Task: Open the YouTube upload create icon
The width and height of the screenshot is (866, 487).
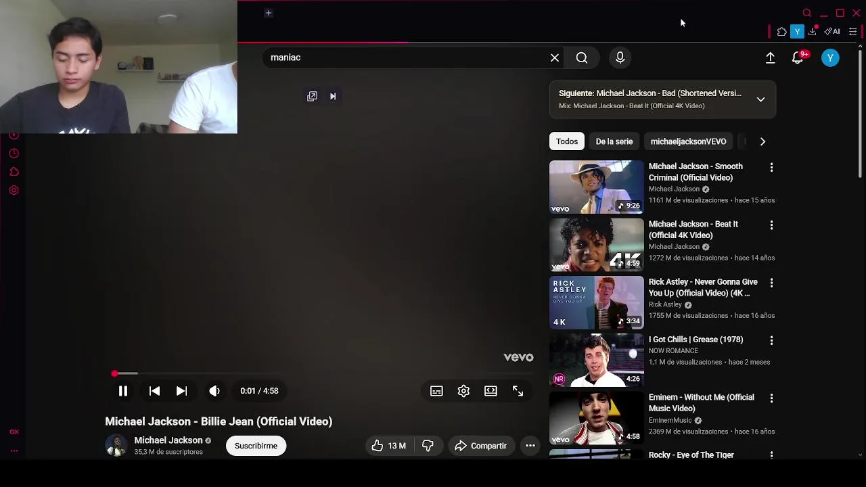Action: [x=770, y=58]
